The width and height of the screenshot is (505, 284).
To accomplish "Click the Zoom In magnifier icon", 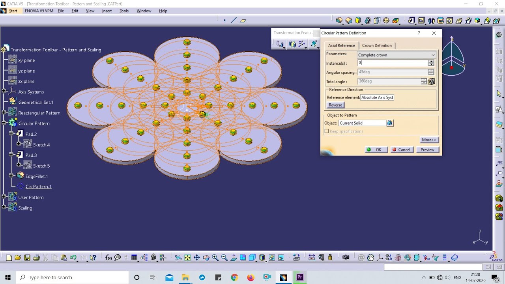I will tap(215, 258).
